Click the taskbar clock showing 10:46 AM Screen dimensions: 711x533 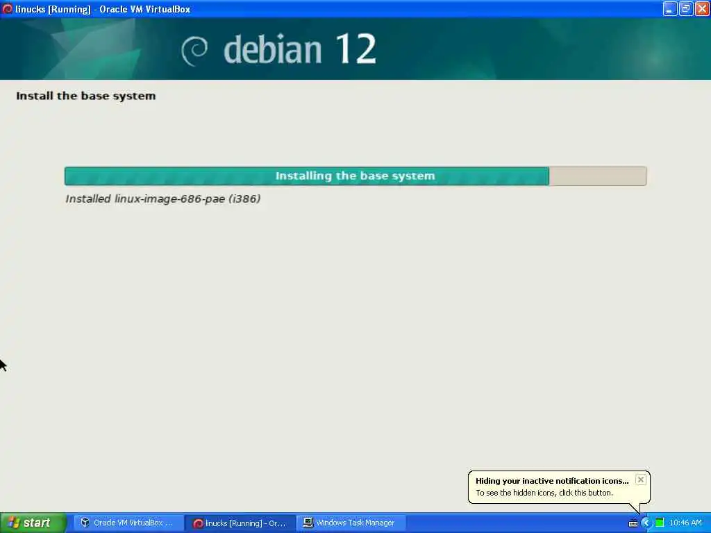(685, 523)
